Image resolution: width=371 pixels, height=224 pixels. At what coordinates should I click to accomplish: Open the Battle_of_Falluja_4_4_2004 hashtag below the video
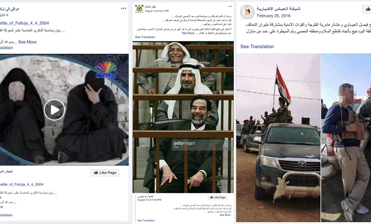point(21,184)
